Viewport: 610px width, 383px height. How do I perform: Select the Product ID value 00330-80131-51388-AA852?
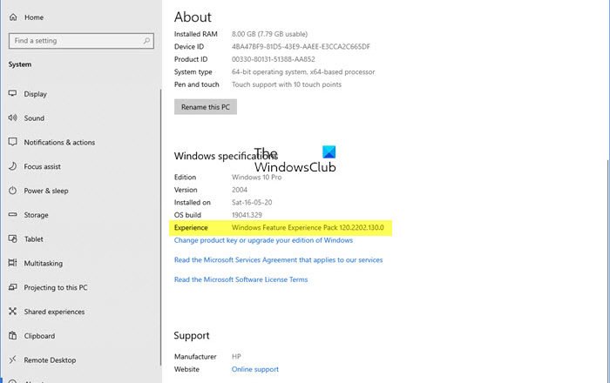tap(273, 59)
